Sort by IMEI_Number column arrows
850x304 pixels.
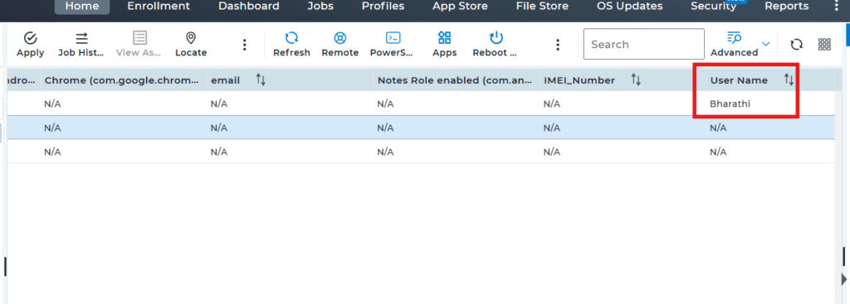pyautogui.click(x=637, y=80)
